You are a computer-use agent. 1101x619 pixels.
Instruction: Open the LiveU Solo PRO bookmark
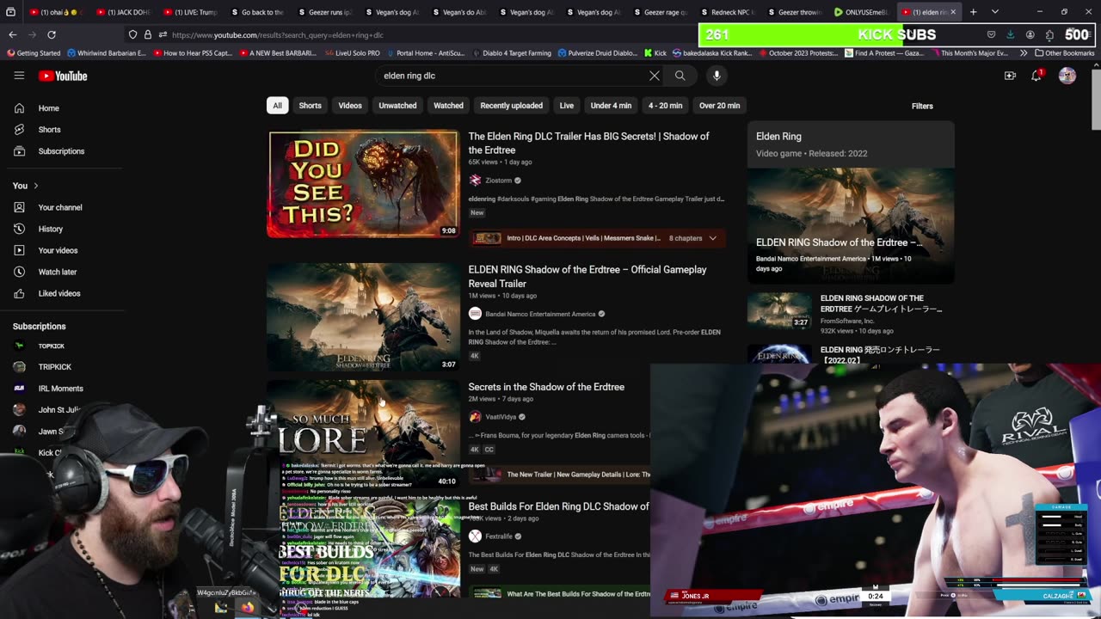coord(353,53)
